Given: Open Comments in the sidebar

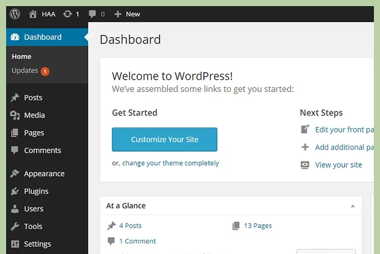Looking at the screenshot, I should (42, 151).
